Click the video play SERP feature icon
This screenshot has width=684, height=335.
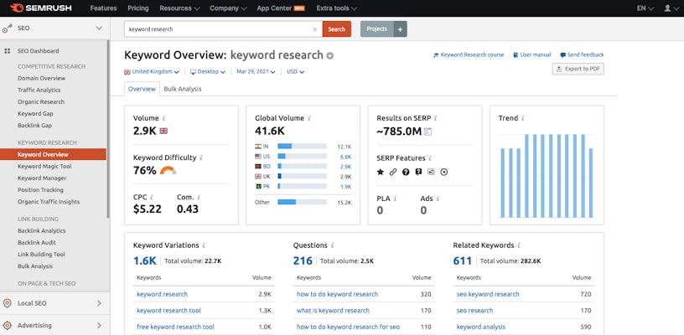pos(443,172)
